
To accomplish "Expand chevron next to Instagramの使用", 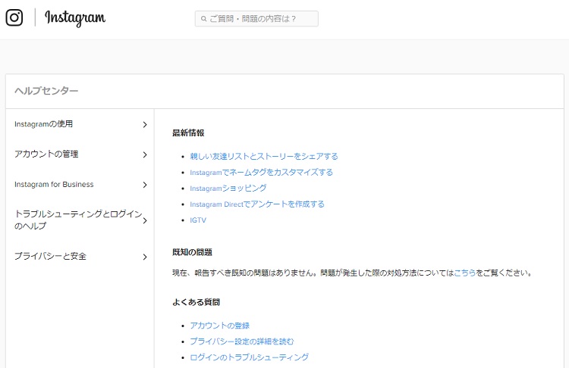I will tap(145, 125).
